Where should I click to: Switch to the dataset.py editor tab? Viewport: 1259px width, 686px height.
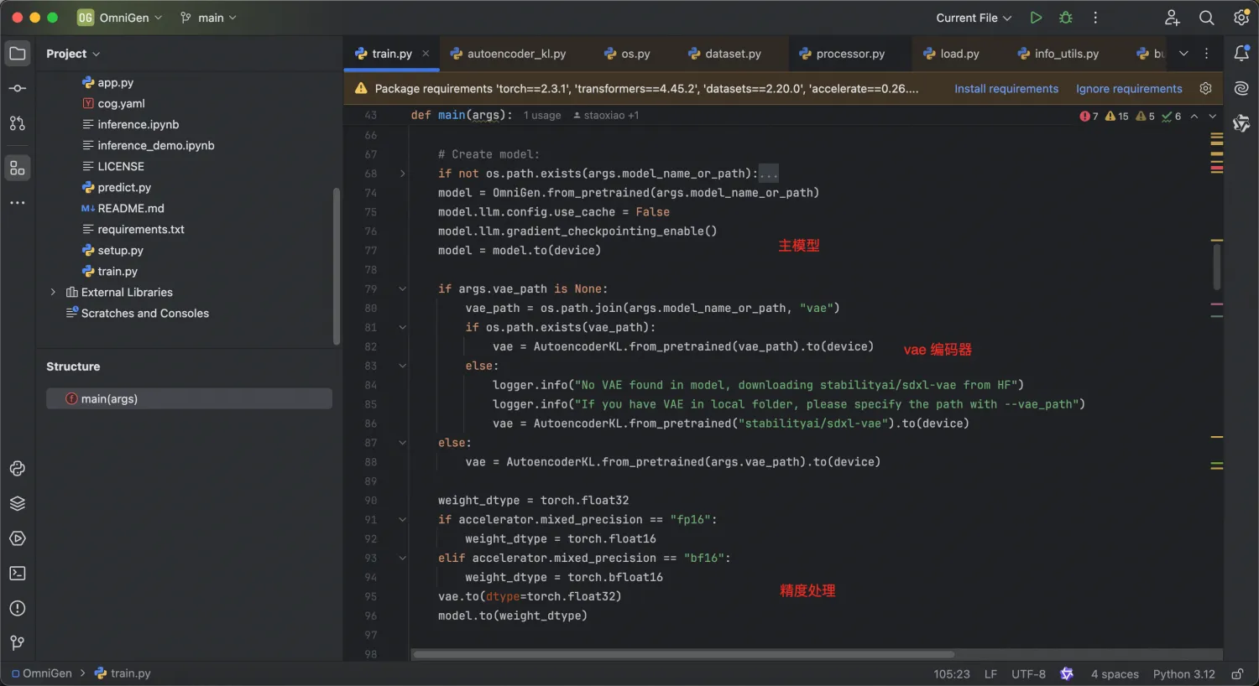[732, 54]
